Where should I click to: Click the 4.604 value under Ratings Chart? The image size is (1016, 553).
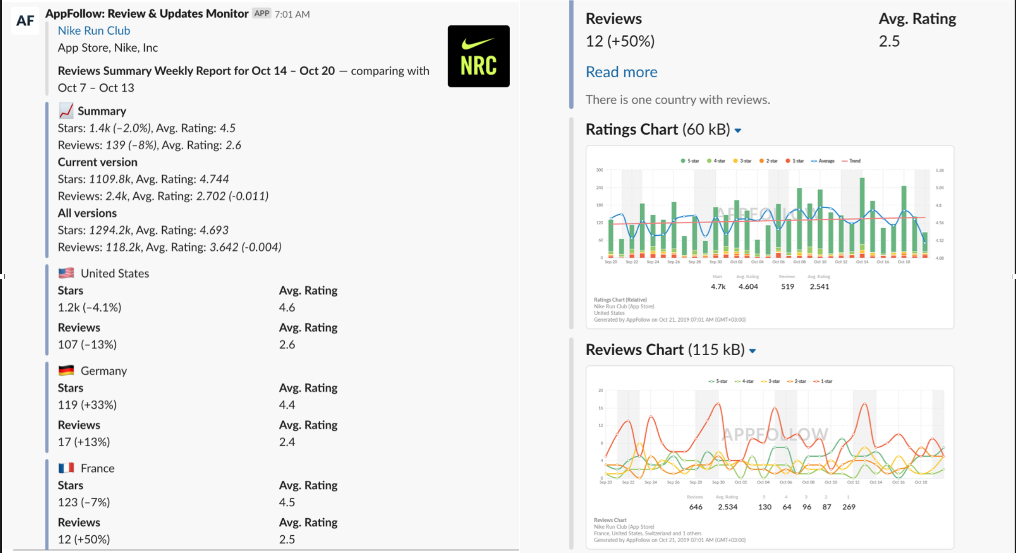pos(748,286)
